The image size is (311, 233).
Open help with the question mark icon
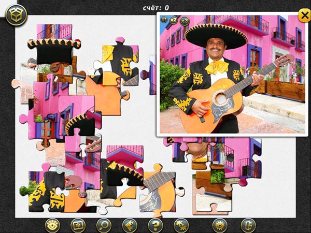point(155,225)
